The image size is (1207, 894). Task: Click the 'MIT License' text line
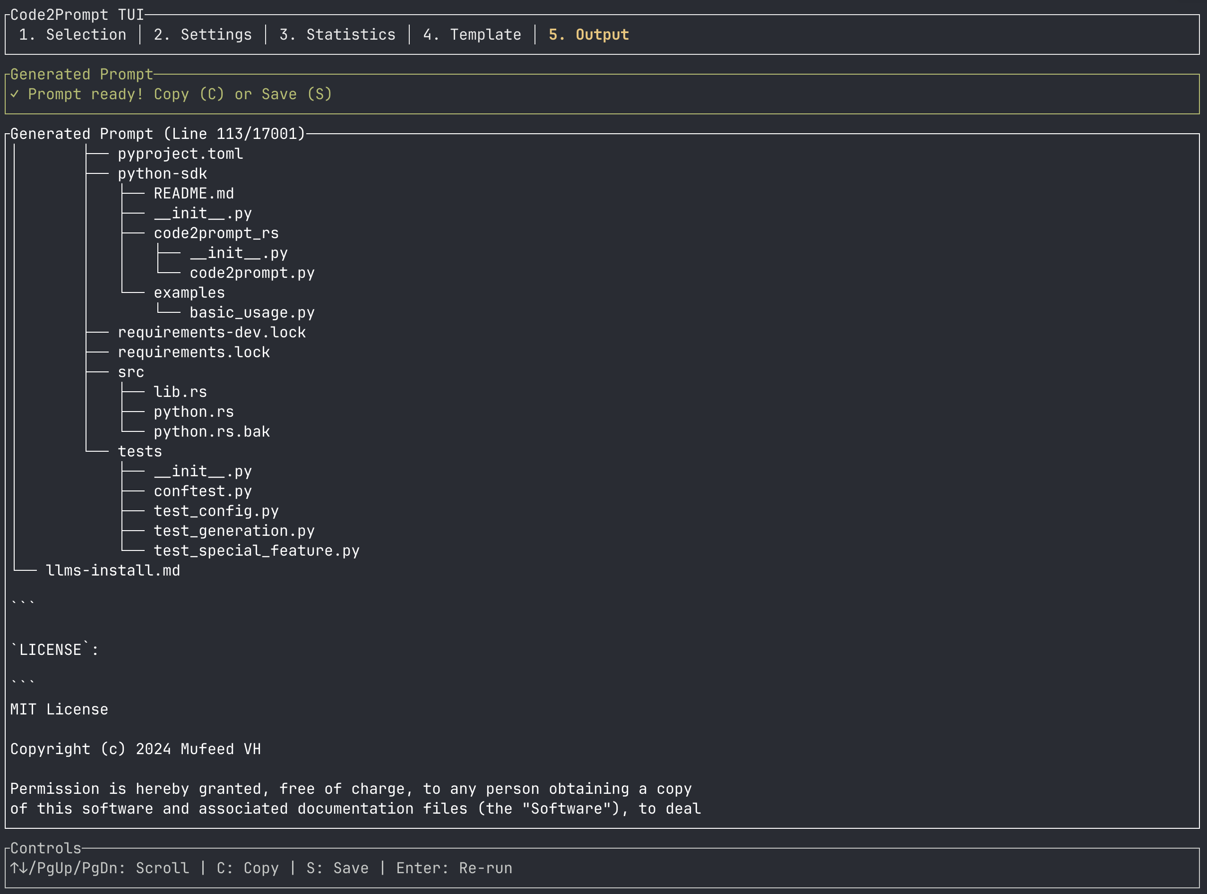pos(60,709)
